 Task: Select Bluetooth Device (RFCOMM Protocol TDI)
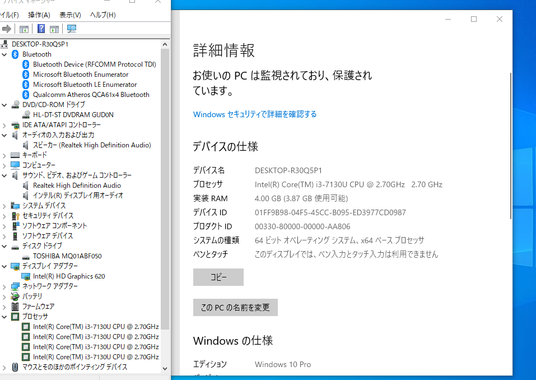pyautogui.click(x=94, y=64)
